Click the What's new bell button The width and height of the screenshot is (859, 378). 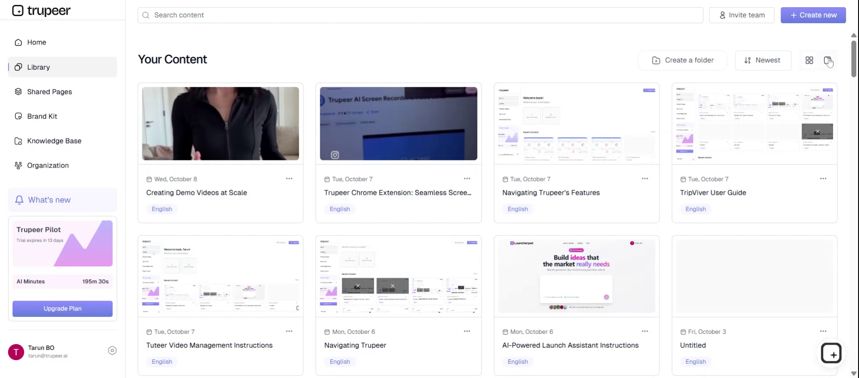(63, 200)
